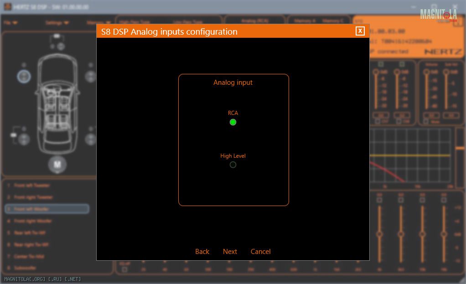Select the highlighted front left speaker icon
The width and height of the screenshot is (466, 284).
click(x=24, y=76)
